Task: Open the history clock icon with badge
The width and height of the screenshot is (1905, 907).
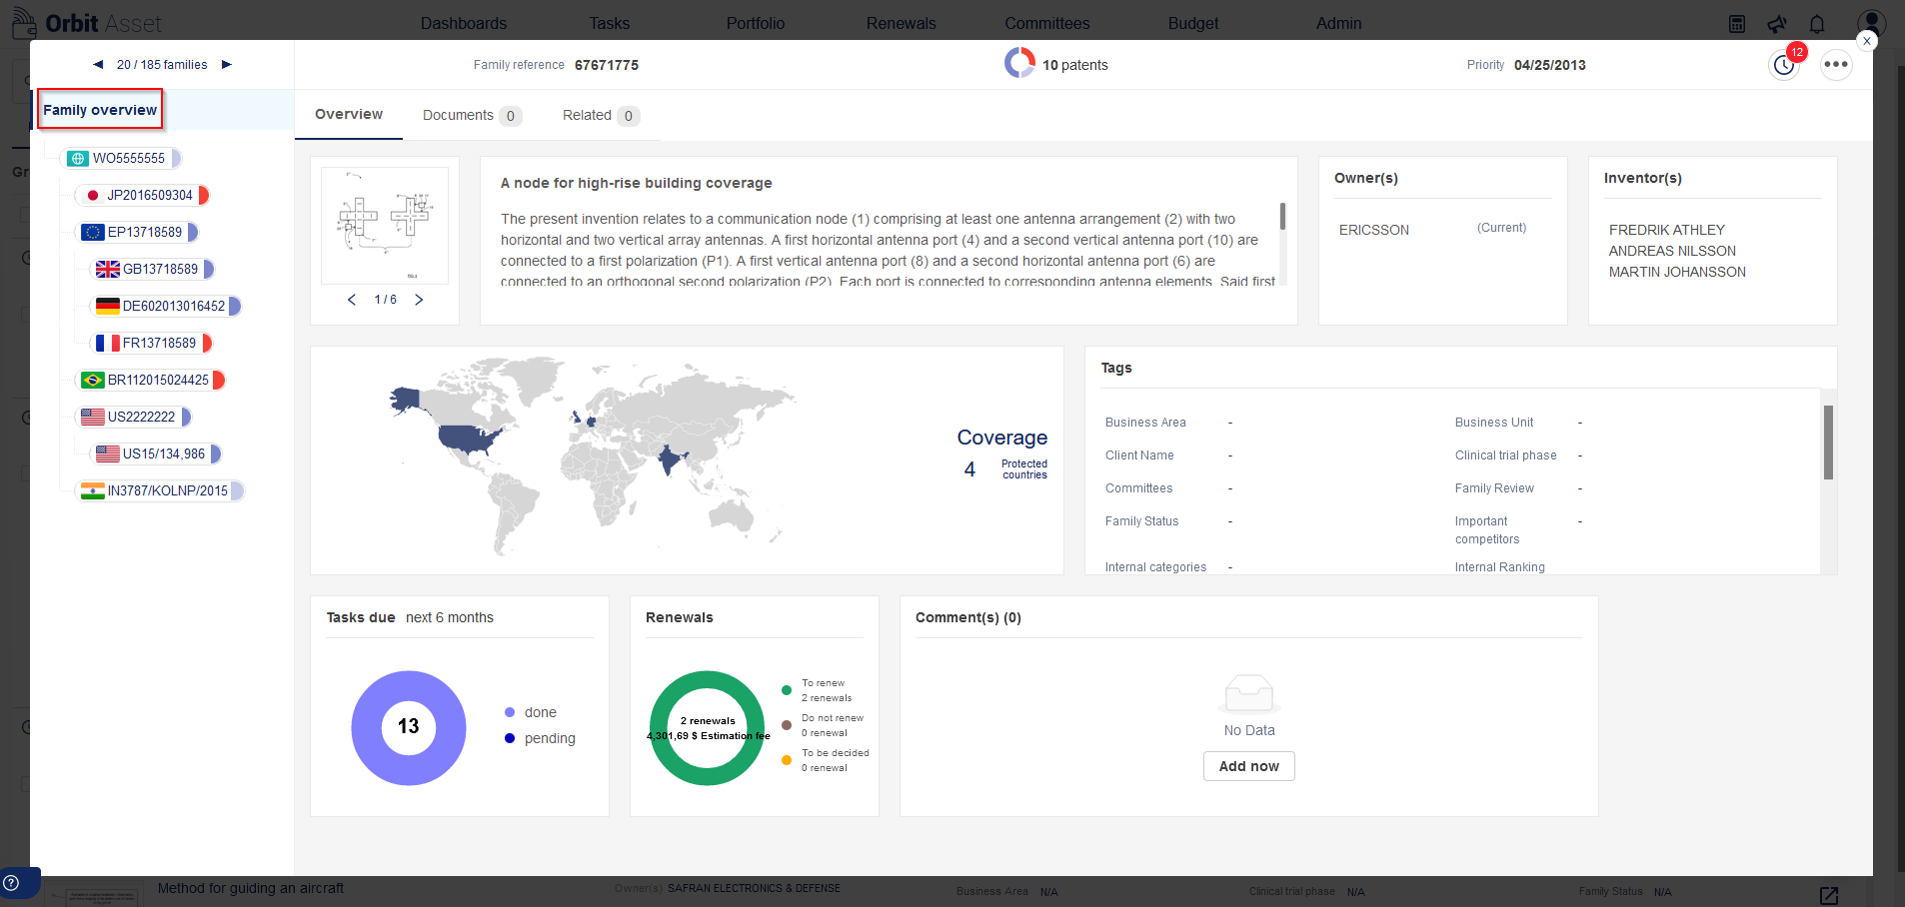Action: 1784,66
